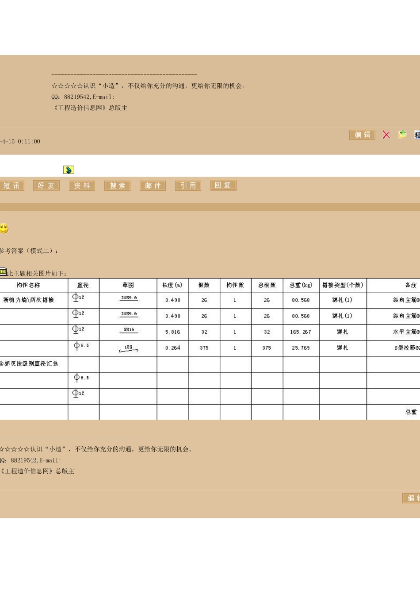Click the 邮件 (mail) button
Viewport: 420px width, 595px height.
pos(153,185)
